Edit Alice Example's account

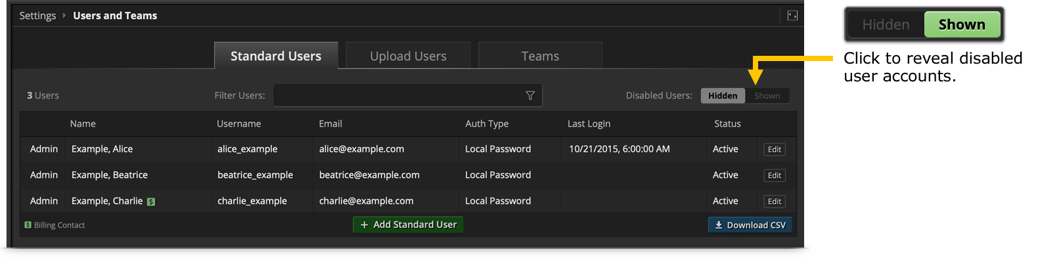click(775, 150)
